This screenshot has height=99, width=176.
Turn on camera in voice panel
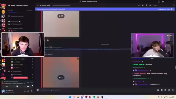click(x=7, y=86)
